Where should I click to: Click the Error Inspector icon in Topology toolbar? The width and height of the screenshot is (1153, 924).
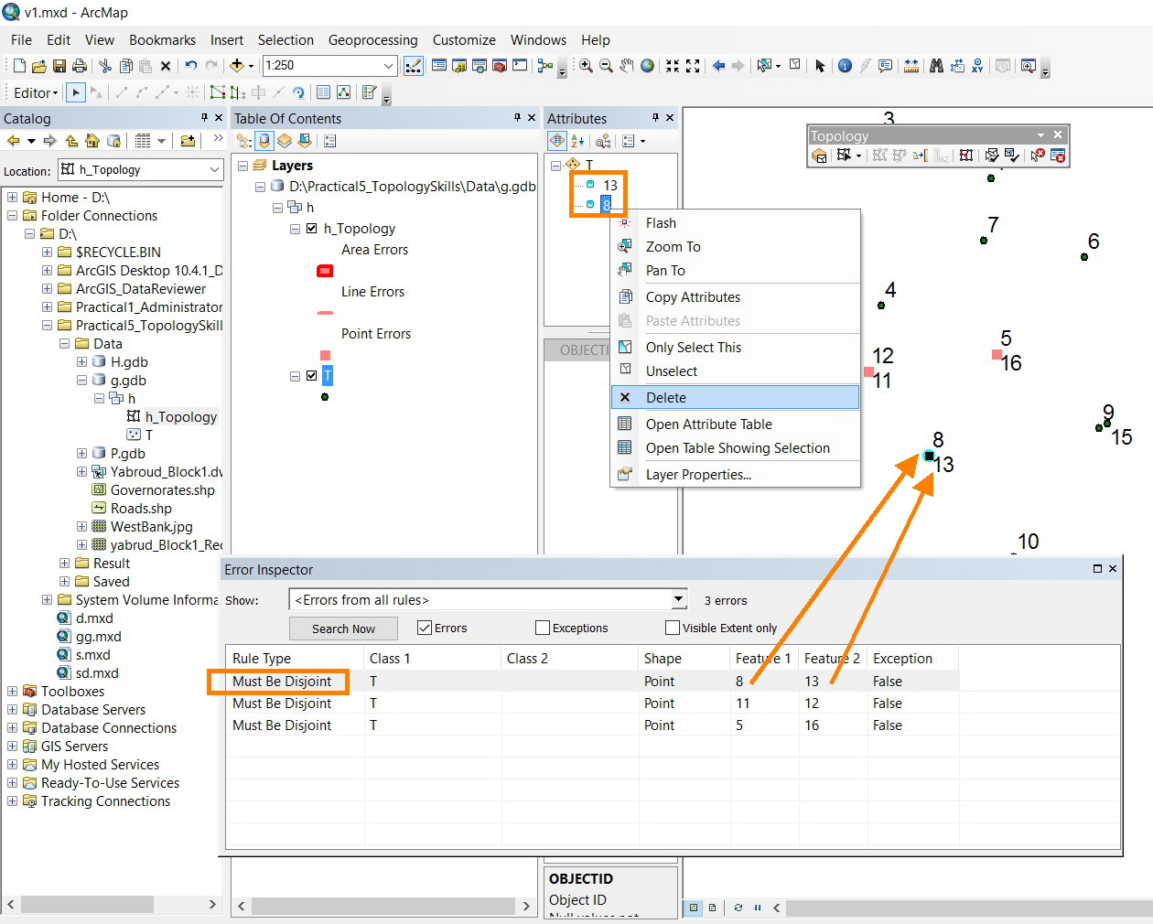pos(1059,156)
